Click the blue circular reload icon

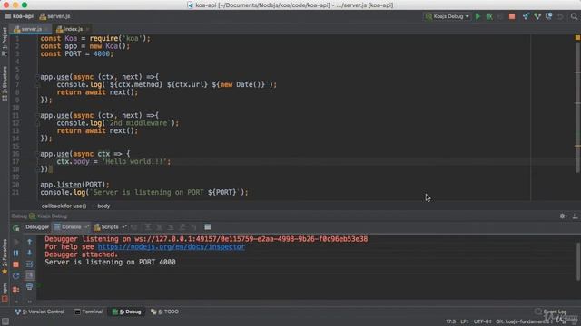coord(16,275)
